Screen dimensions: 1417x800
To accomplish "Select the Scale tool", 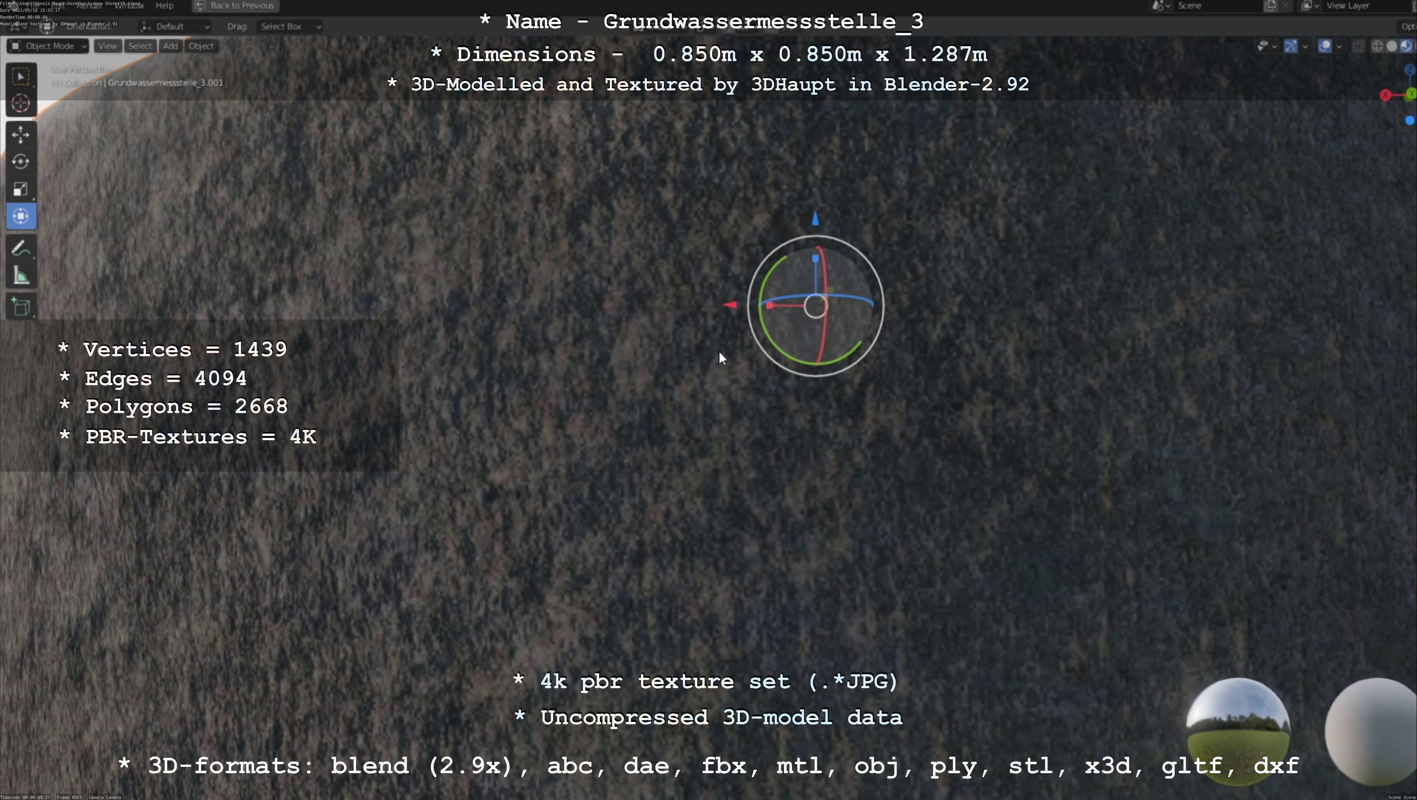I will (x=21, y=189).
